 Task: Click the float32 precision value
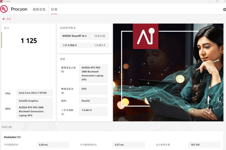pyautogui.click(x=93, y=101)
